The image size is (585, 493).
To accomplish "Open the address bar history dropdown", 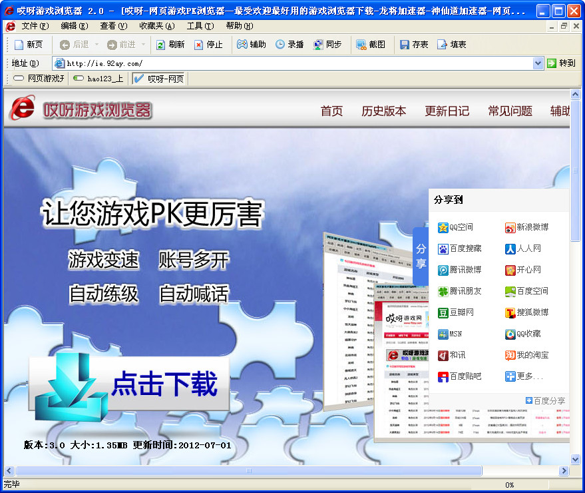I will 538,63.
